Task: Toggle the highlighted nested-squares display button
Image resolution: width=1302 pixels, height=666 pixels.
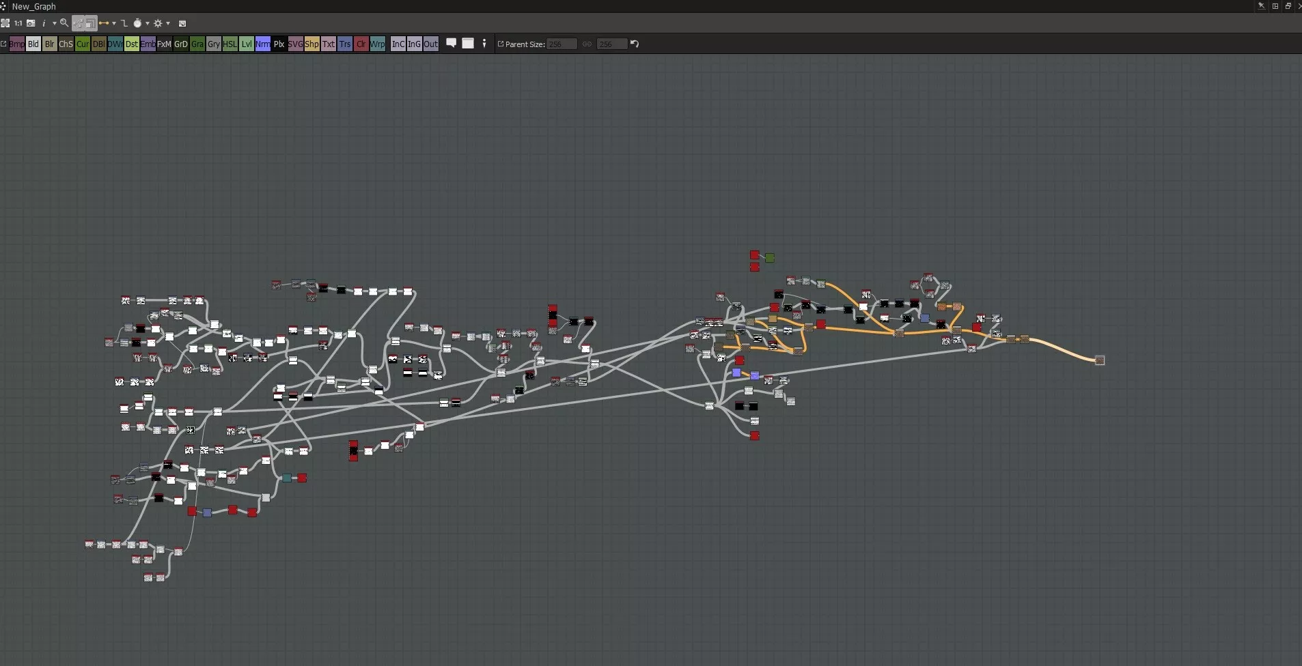Action: 91,24
